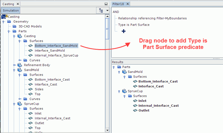The width and height of the screenshot is (223, 133).
Task: Select Inlet surface icon in Results
Action: click(135, 101)
